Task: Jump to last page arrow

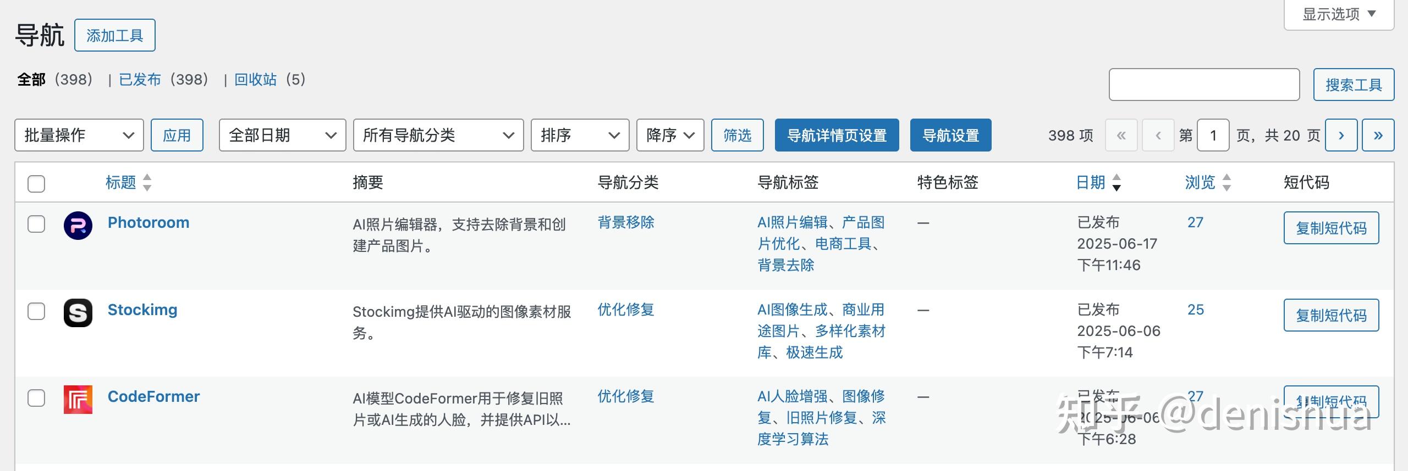Action: [1378, 135]
